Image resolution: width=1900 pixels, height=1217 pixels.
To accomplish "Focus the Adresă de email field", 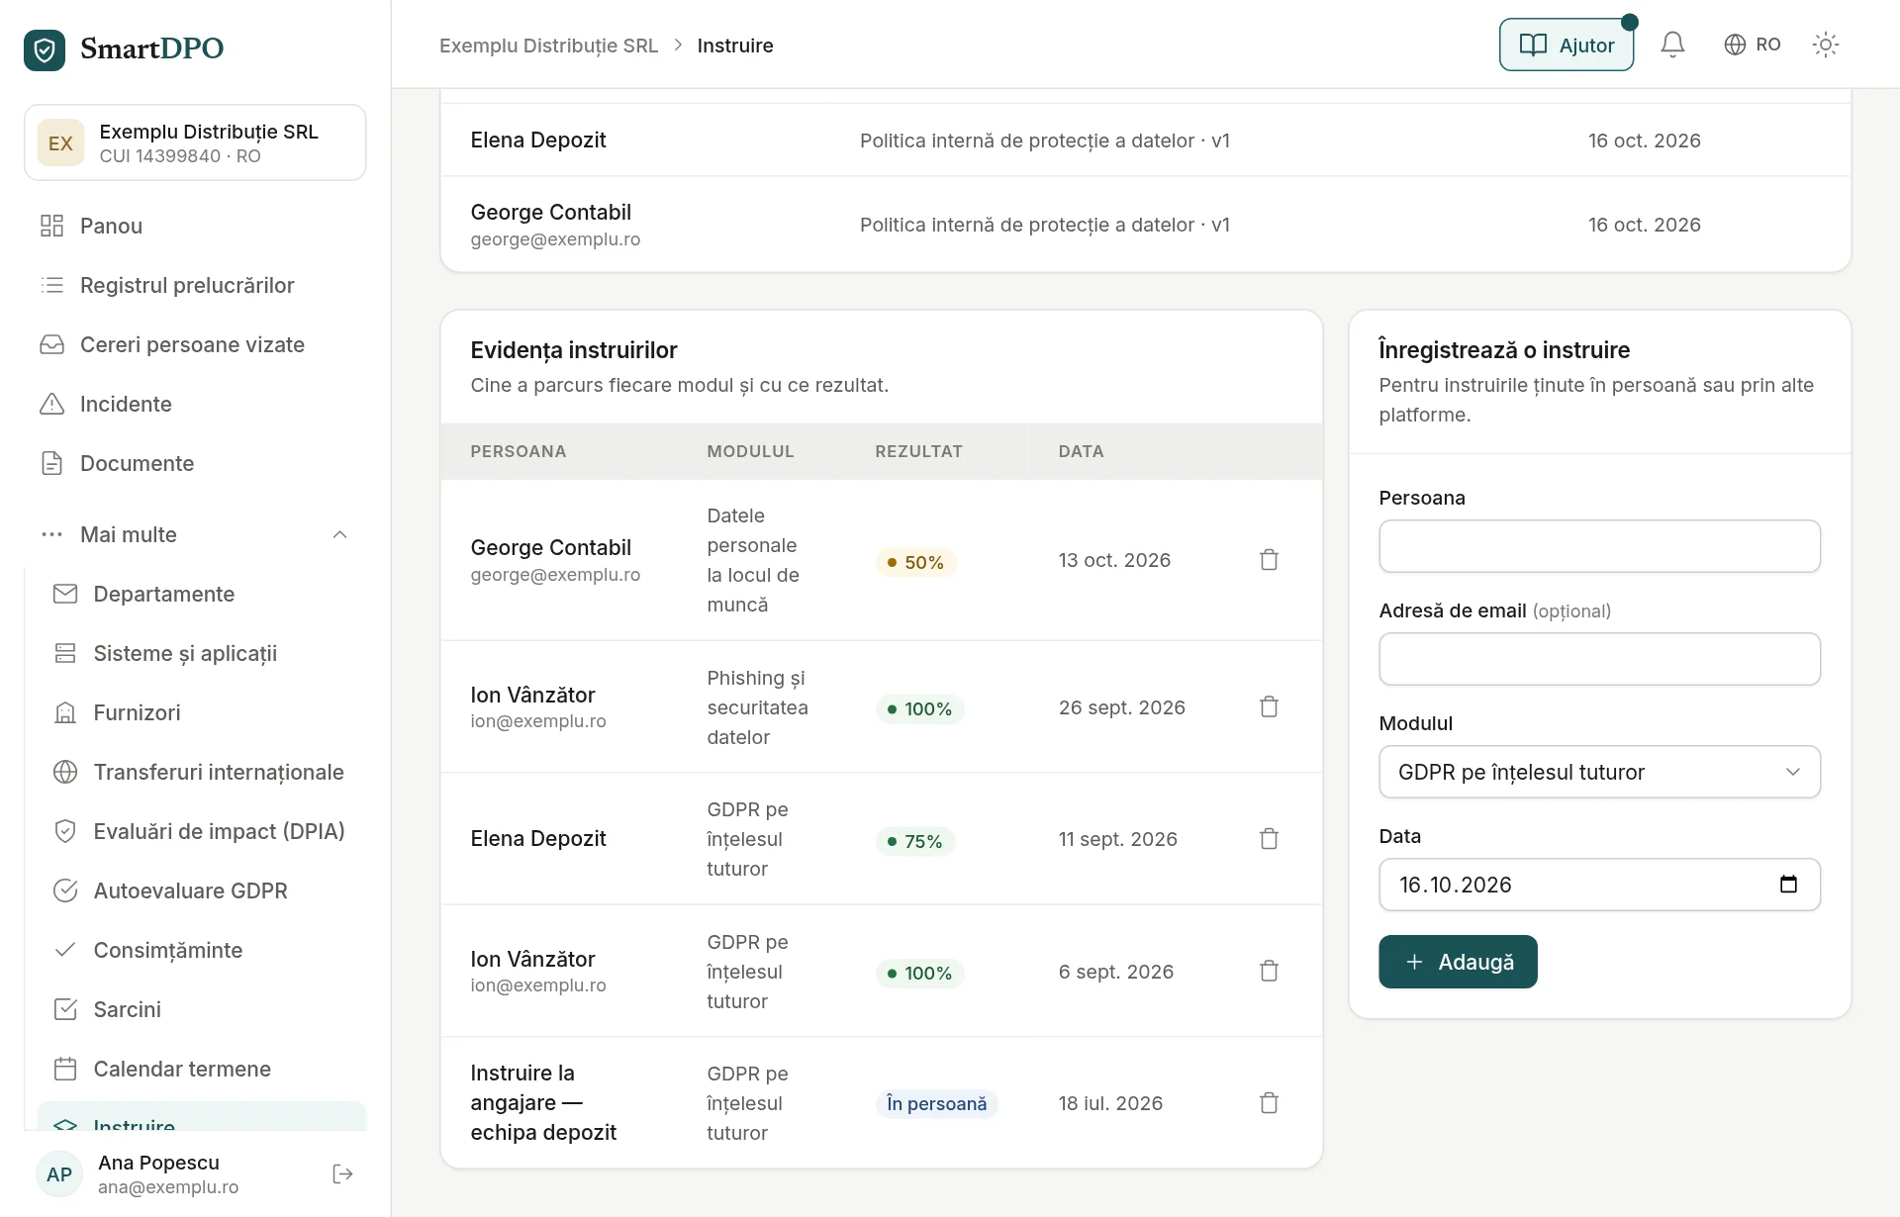I will tap(1599, 659).
